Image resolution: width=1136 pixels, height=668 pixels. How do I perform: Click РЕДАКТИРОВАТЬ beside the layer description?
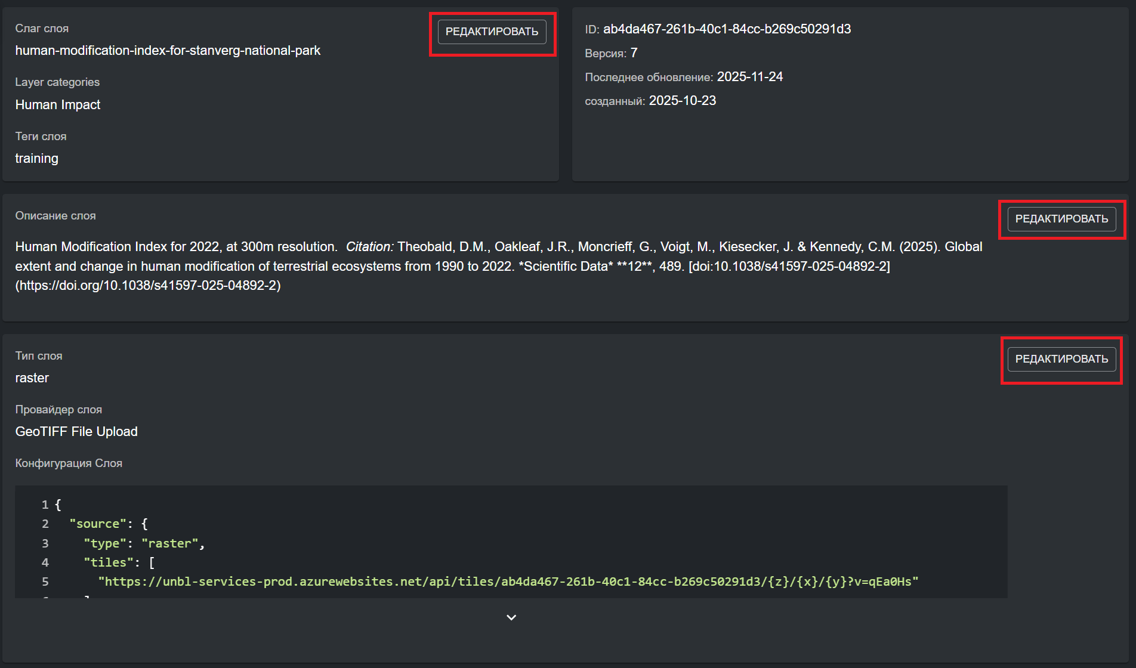pyautogui.click(x=1061, y=219)
